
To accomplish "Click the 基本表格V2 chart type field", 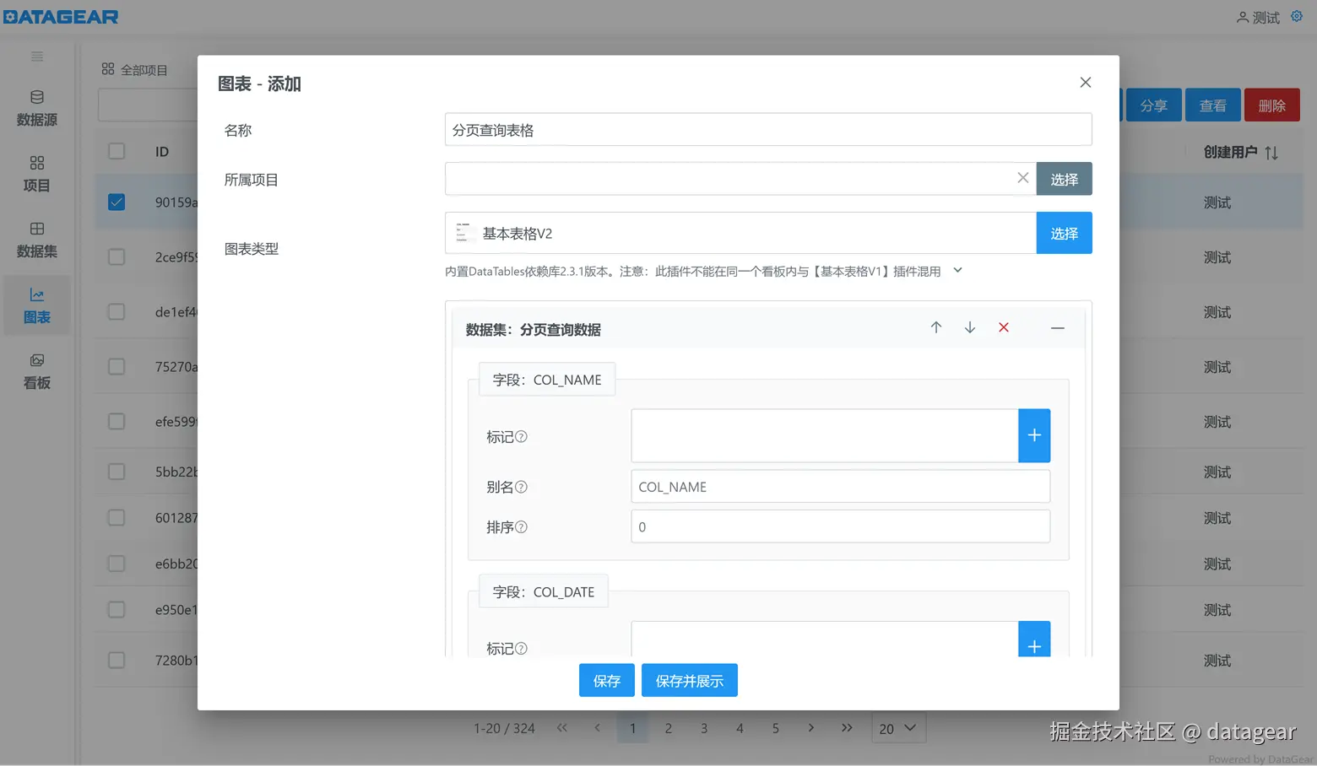I will [740, 233].
